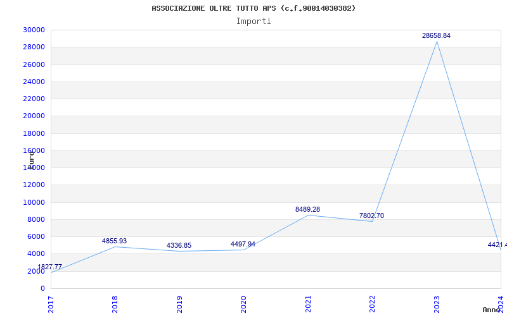The width and height of the screenshot is (507, 316).
Task: Click the 20000 y-axis value
Action: [x=34, y=116]
